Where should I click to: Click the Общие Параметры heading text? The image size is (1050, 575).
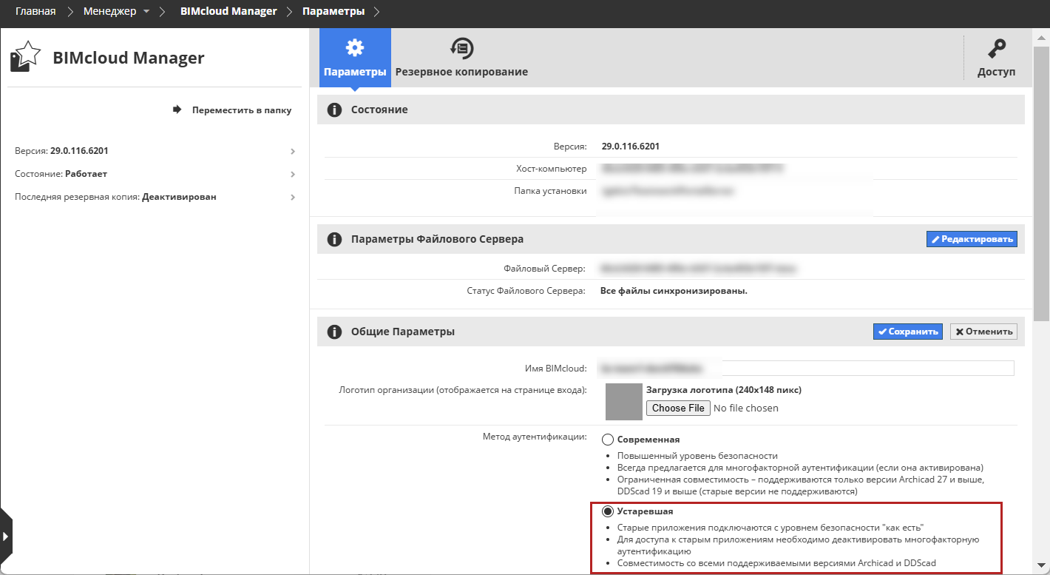coord(403,332)
